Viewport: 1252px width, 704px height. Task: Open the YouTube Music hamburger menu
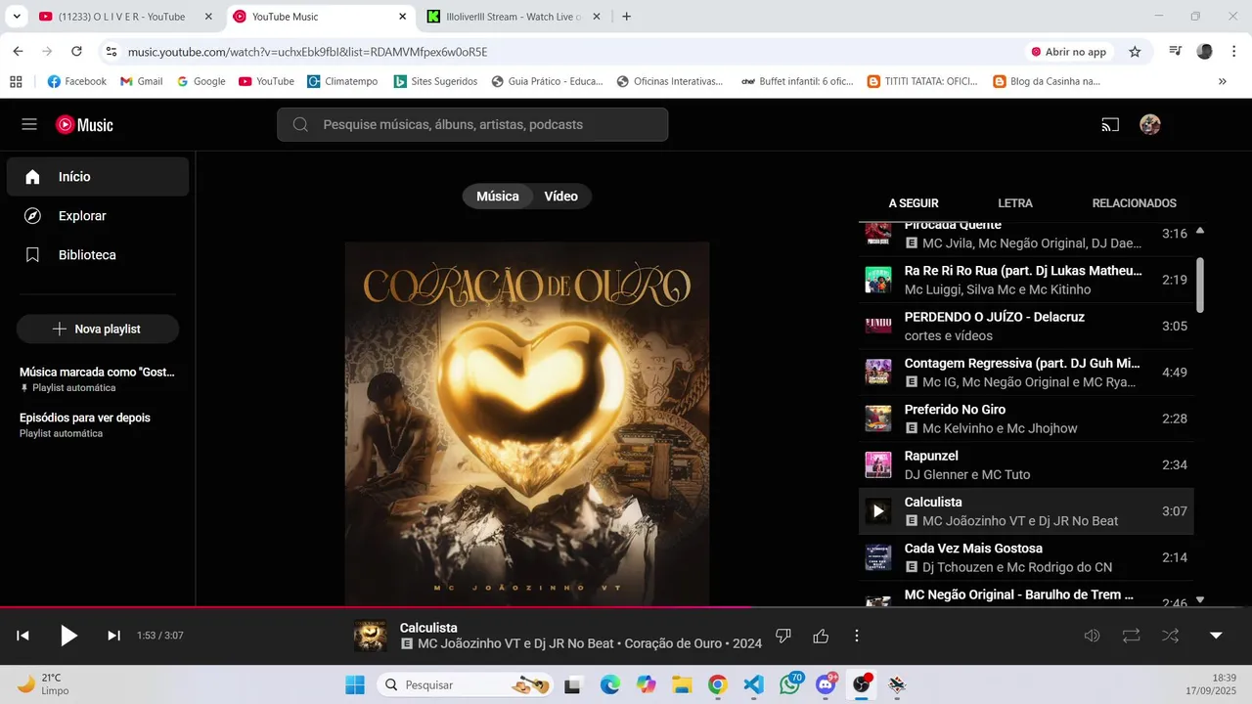(x=29, y=124)
